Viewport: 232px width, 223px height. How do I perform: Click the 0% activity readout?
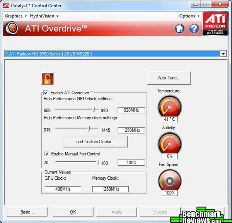coord(170,156)
